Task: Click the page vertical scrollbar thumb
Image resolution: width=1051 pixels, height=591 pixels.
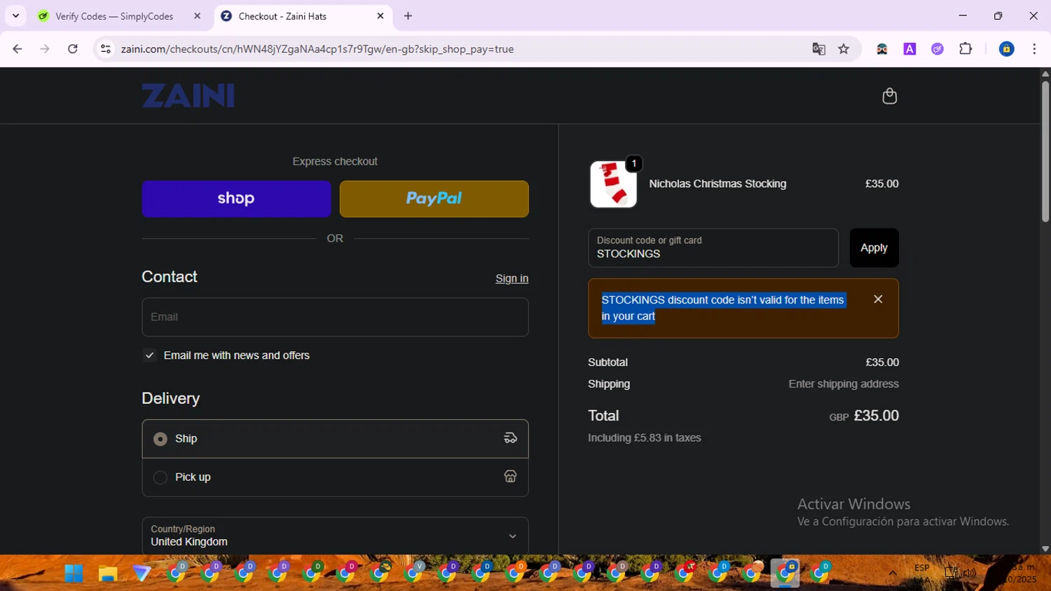Action: pyautogui.click(x=1045, y=151)
